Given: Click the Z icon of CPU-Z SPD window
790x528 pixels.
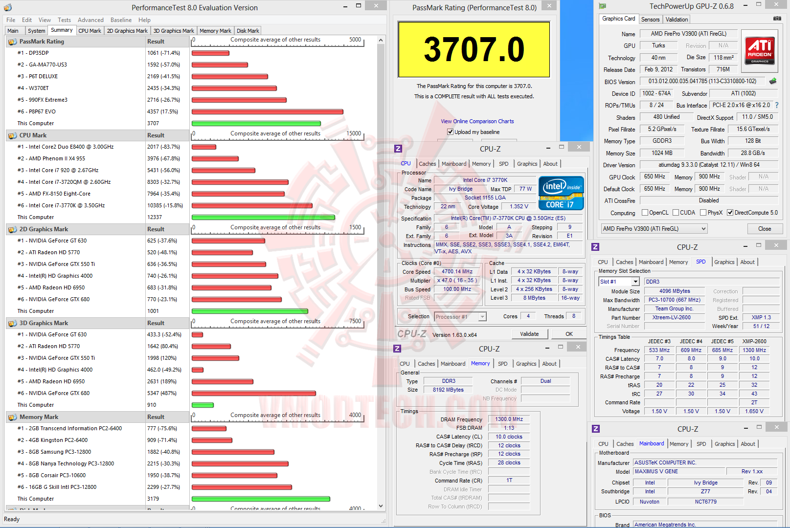Looking at the screenshot, I should [595, 247].
